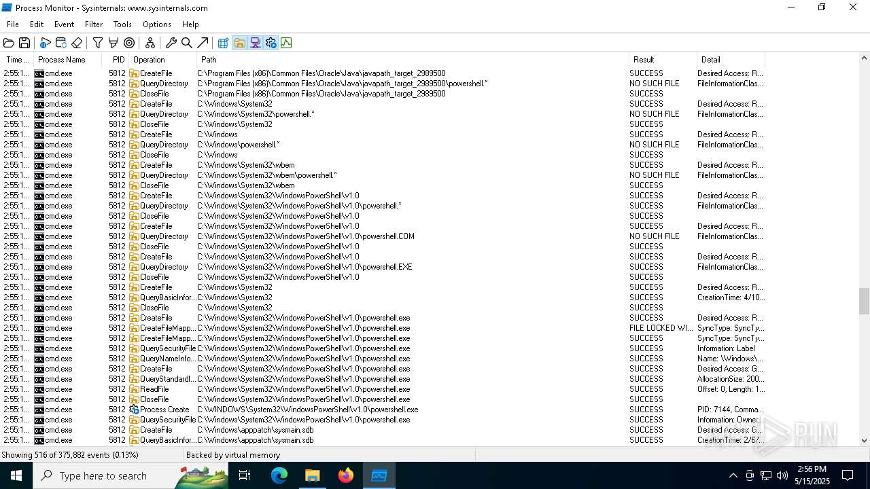This screenshot has height=489, width=870.
Task: Select the 'Offset: 0, Length: 1...' detail cell
Action: point(731,389)
